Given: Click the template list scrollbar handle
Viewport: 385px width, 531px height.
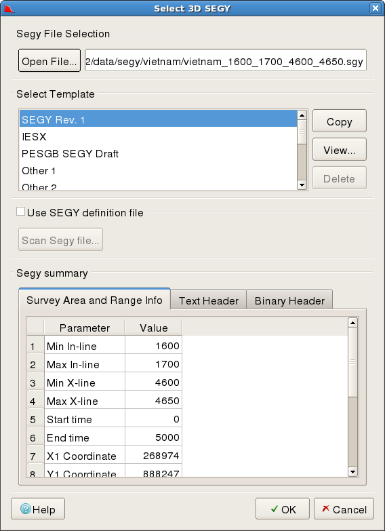Looking at the screenshot, I should 302,132.
